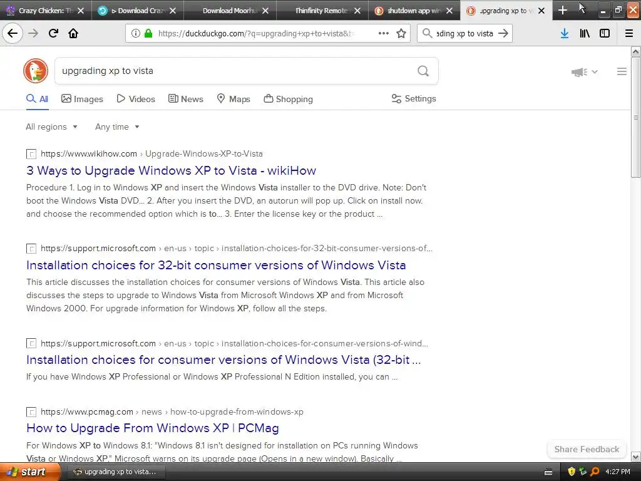Screen dimensions: 641x481
Task: Click the browser search box field
Action: tap(464, 34)
